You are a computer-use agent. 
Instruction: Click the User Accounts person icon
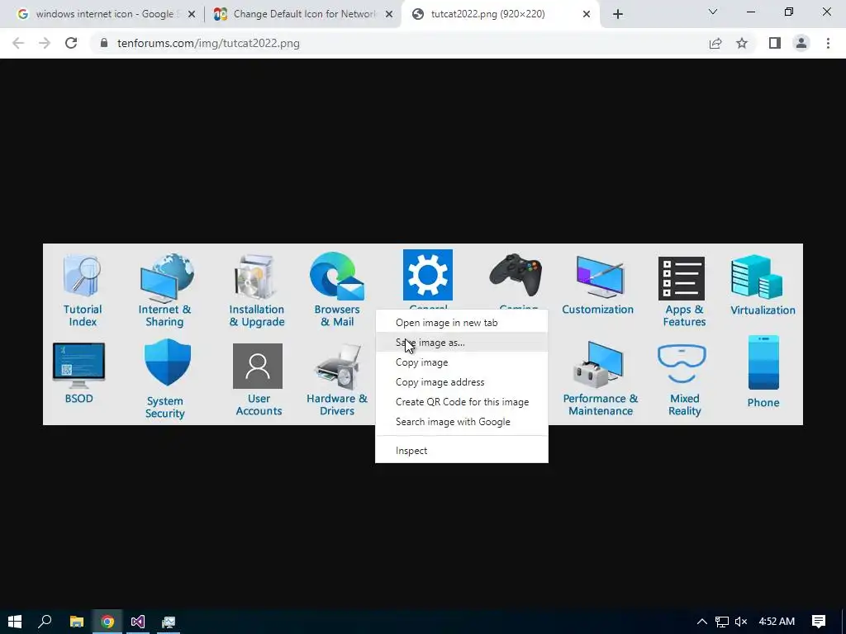pyautogui.click(x=258, y=366)
